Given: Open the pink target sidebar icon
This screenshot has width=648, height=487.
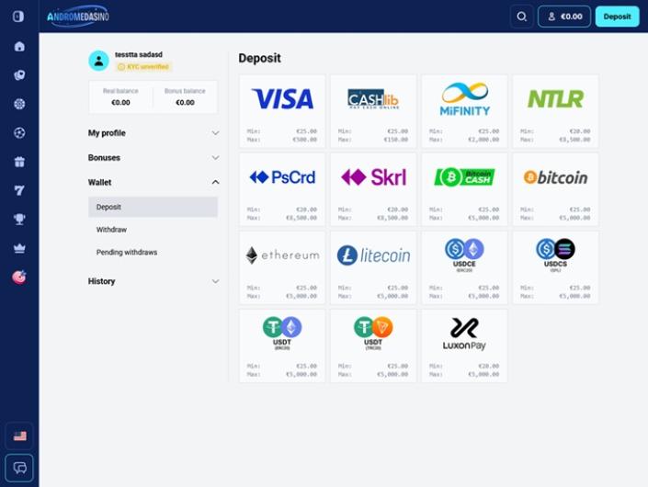Looking at the screenshot, I should tap(19, 277).
